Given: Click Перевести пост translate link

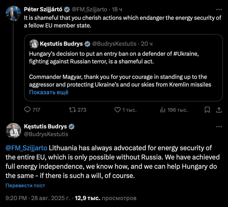Looking at the screenshot, I should pyautogui.click(x=25, y=185).
